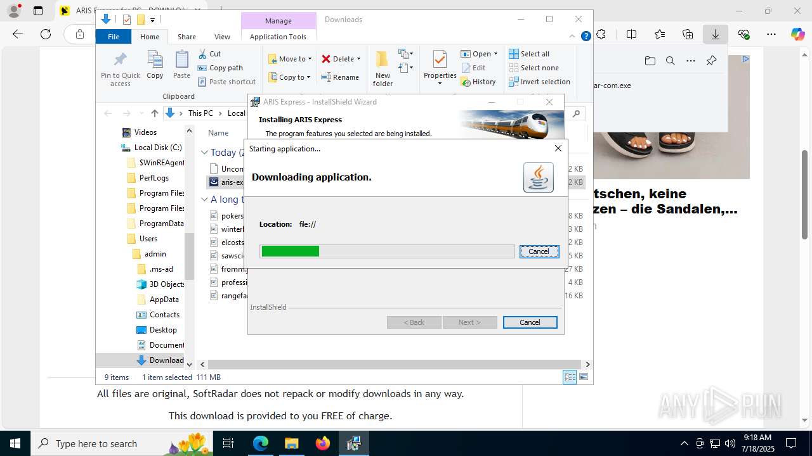Open Firefox from the taskbar
Screen dimensions: 812x456
323,443
